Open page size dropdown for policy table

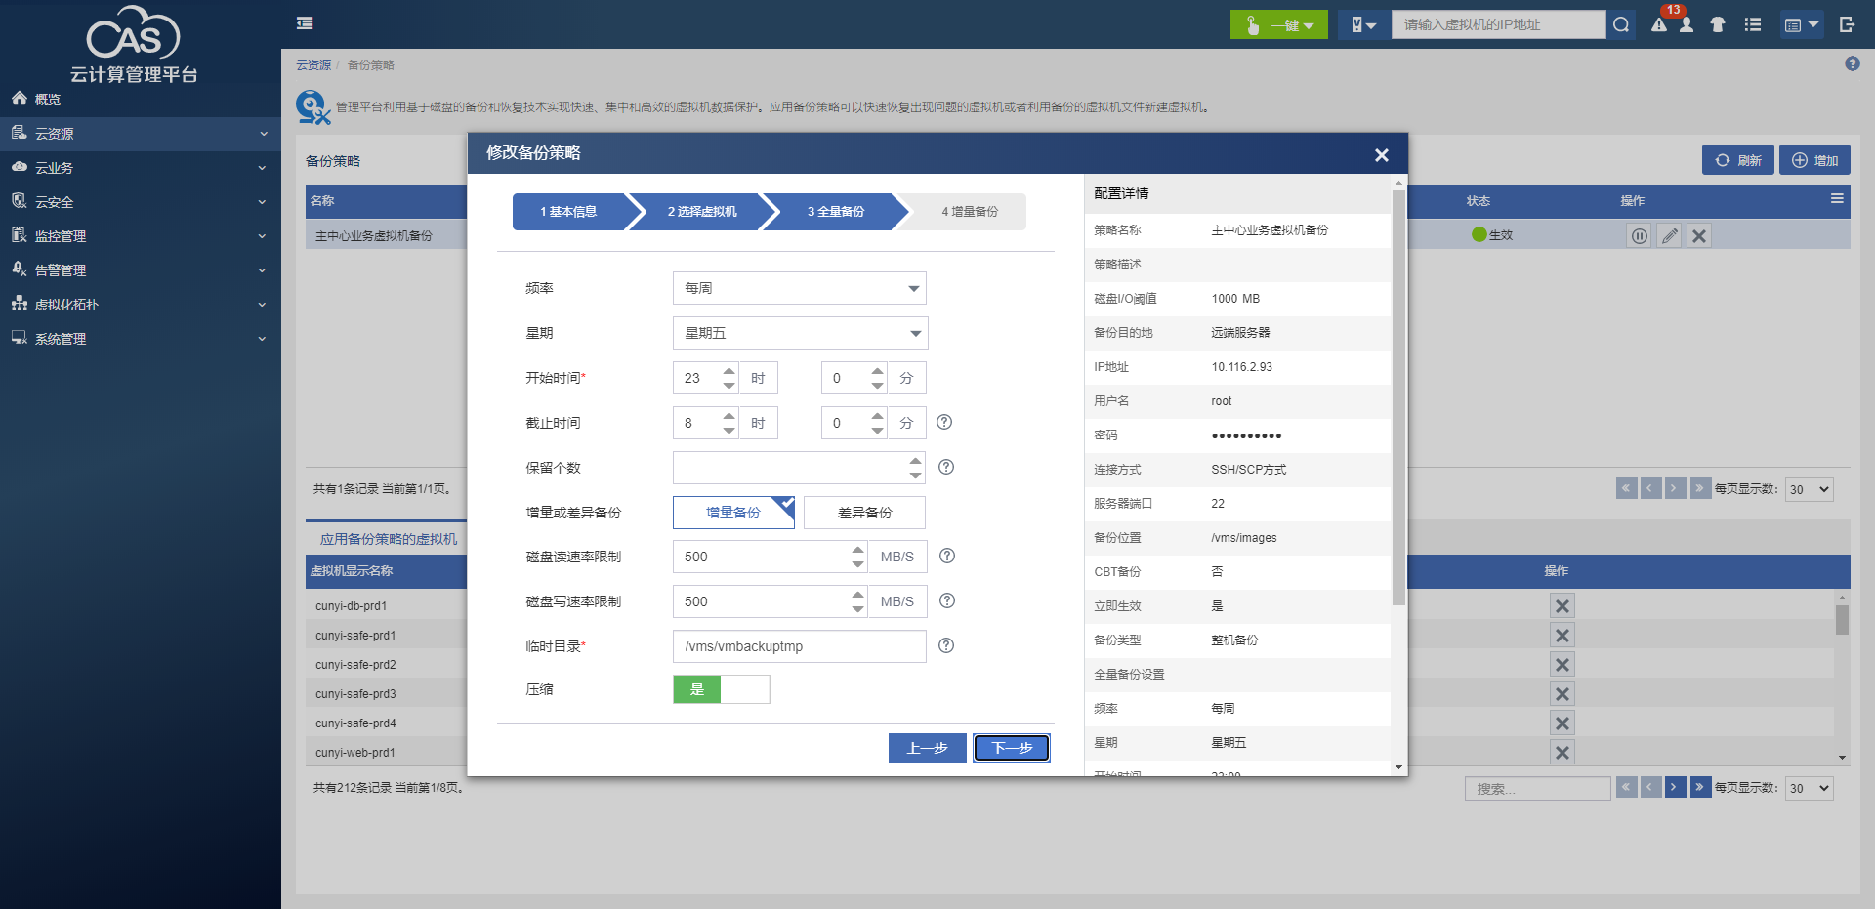point(1810,489)
